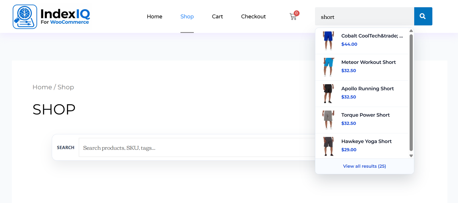Open the shopping cart icon
The width and height of the screenshot is (458, 203).
tap(293, 17)
